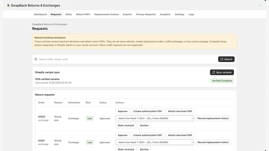The image size is (269, 151).
Task: Mark order #1002 as received
Action: pos(126,125)
